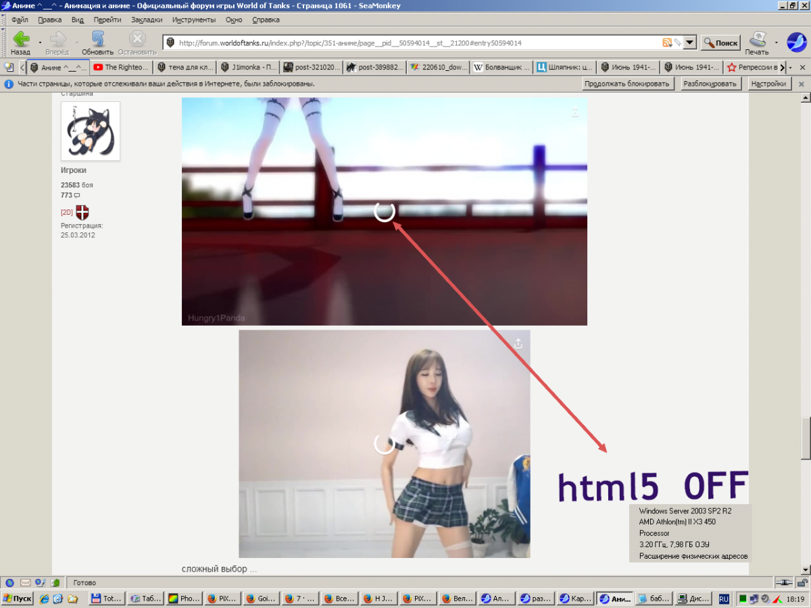
Task: Click the post count speech bubble icon
Action: coord(76,195)
